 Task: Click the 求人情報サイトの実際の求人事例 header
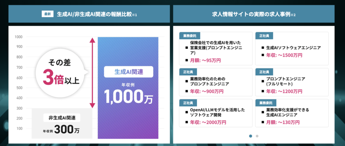point(254,14)
